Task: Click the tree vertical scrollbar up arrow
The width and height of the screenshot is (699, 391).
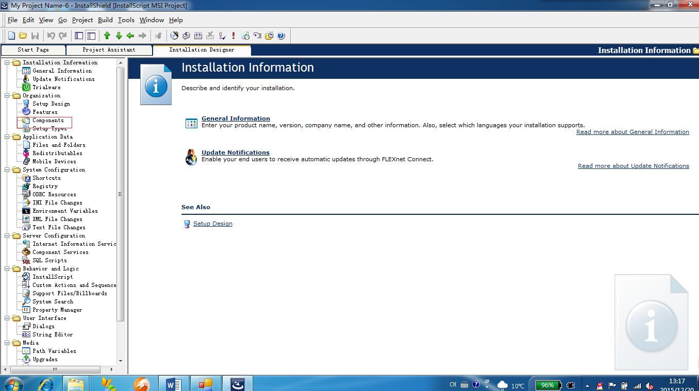Action: (x=121, y=63)
